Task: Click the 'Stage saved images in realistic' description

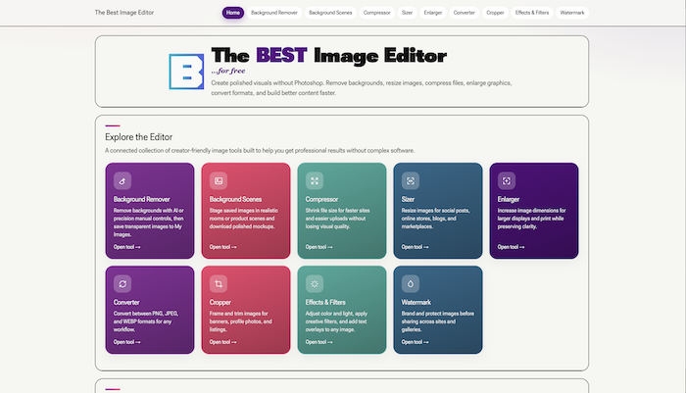Action: click(243, 219)
